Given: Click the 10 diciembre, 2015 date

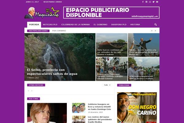Looking at the screenshot, I should pyautogui.click(x=95, y=112).
